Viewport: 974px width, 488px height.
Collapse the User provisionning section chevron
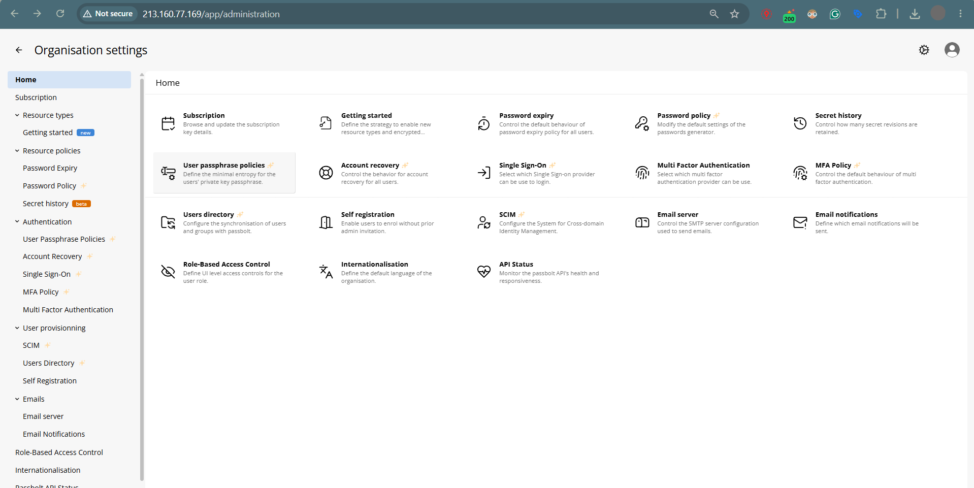(x=17, y=328)
